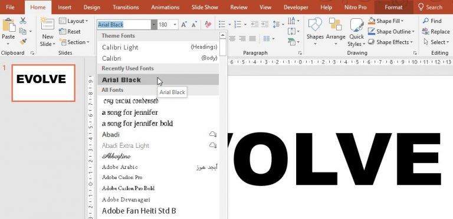Open the Clipboard dialog launcher
The image size is (453, 219).
pyautogui.click(x=32, y=53)
